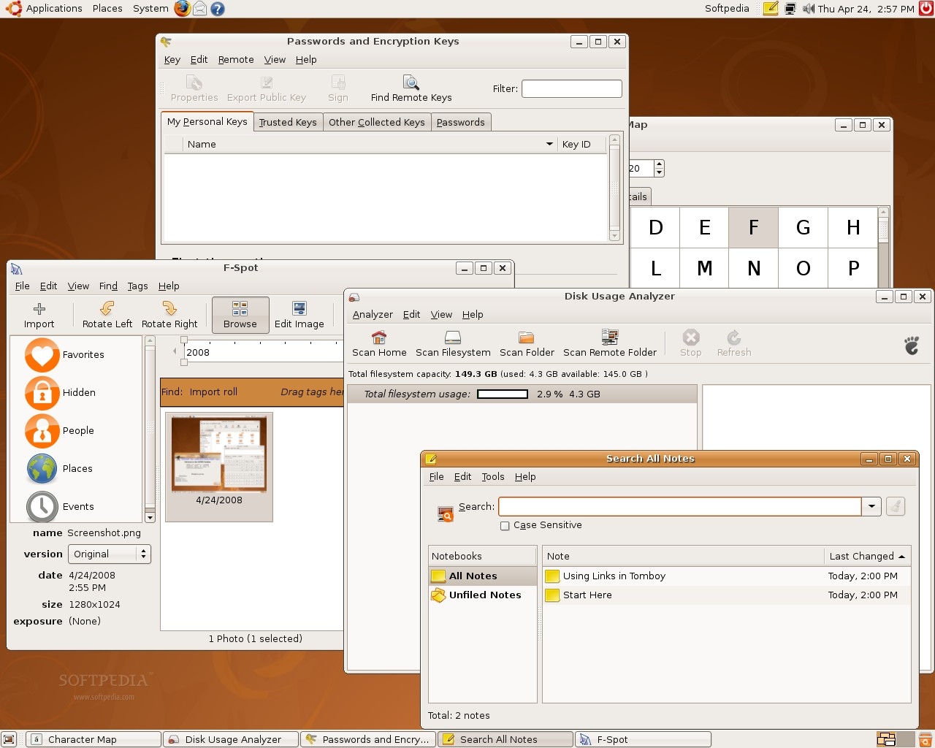Switch to the Passwords tab
This screenshot has height=748, width=935.
tap(461, 123)
